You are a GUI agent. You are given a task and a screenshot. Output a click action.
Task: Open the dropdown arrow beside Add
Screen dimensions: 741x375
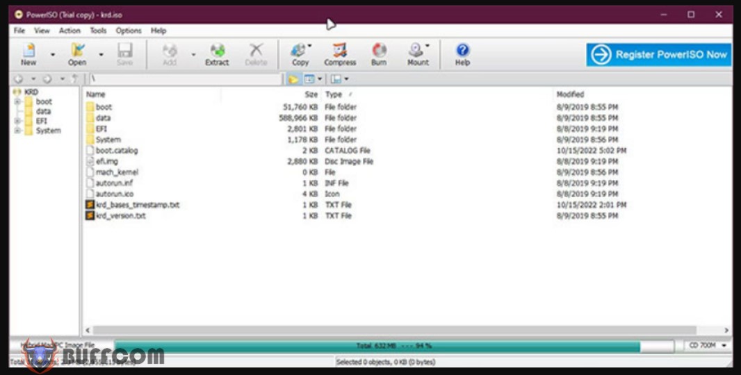coord(193,55)
